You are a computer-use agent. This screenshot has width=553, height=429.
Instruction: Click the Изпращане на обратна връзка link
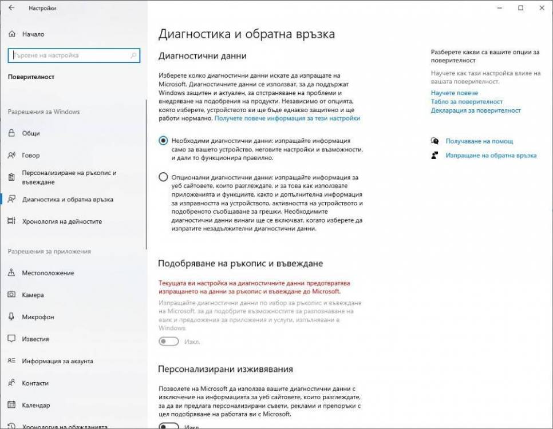coord(491,156)
